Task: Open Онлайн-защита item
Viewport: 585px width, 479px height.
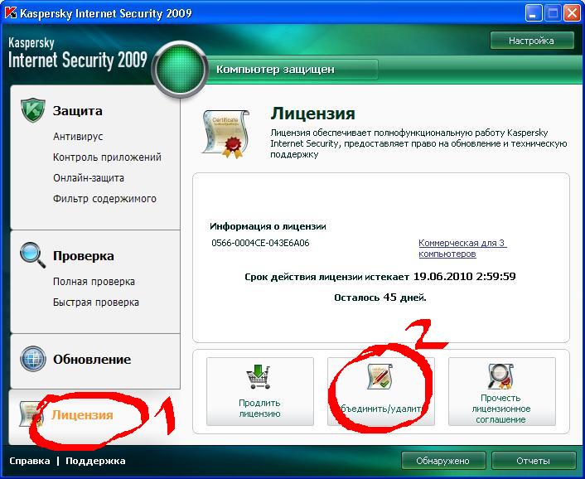Action: 89,177
